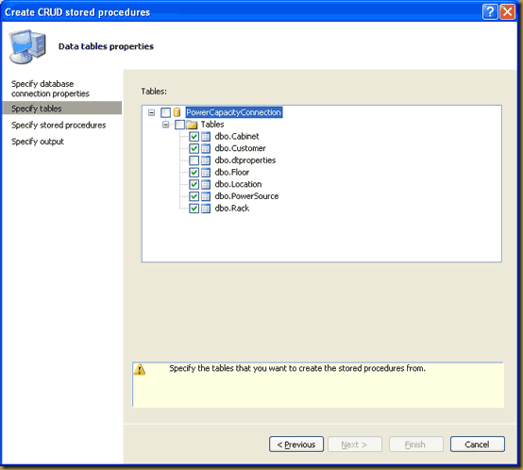Screen dimensions: 523x470
Task: Click the help question mark in the title bar
Action: coord(490,11)
